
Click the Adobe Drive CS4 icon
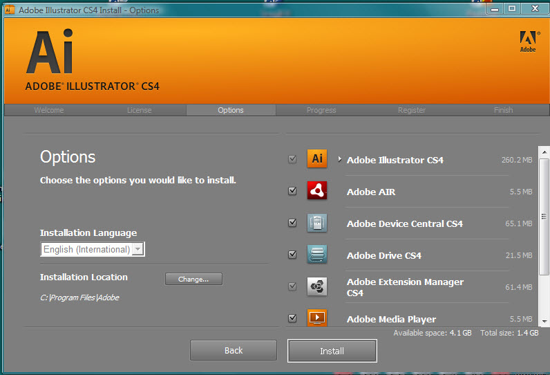tap(317, 255)
